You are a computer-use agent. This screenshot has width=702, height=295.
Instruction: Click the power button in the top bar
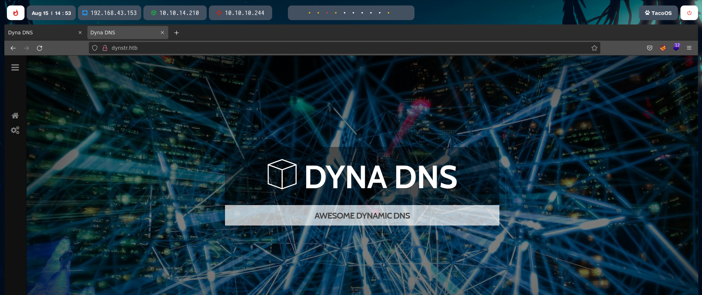689,13
